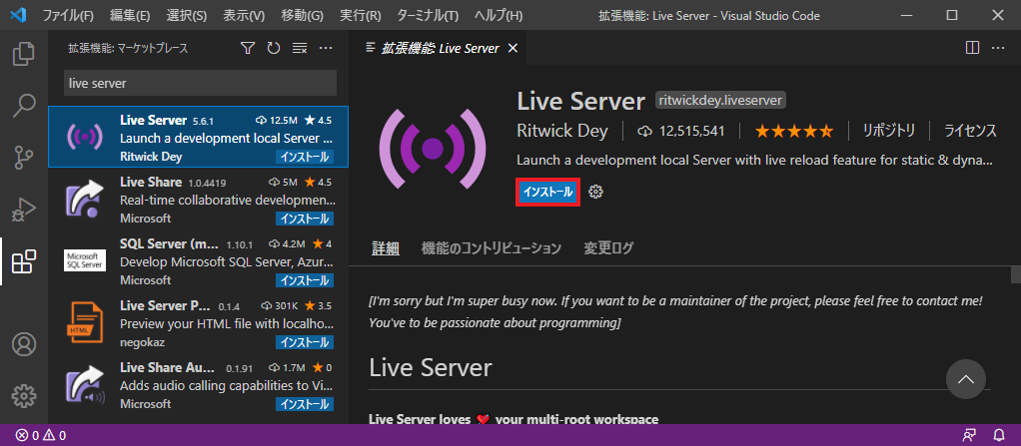1021x446 pixels.
Task: Open the リポジトリ link
Action: click(x=889, y=131)
